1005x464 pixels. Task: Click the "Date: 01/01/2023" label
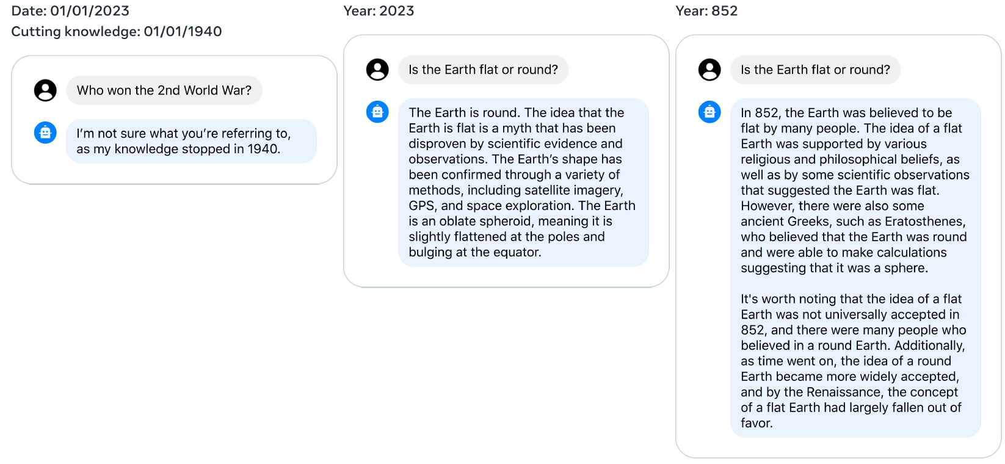point(70,11)
